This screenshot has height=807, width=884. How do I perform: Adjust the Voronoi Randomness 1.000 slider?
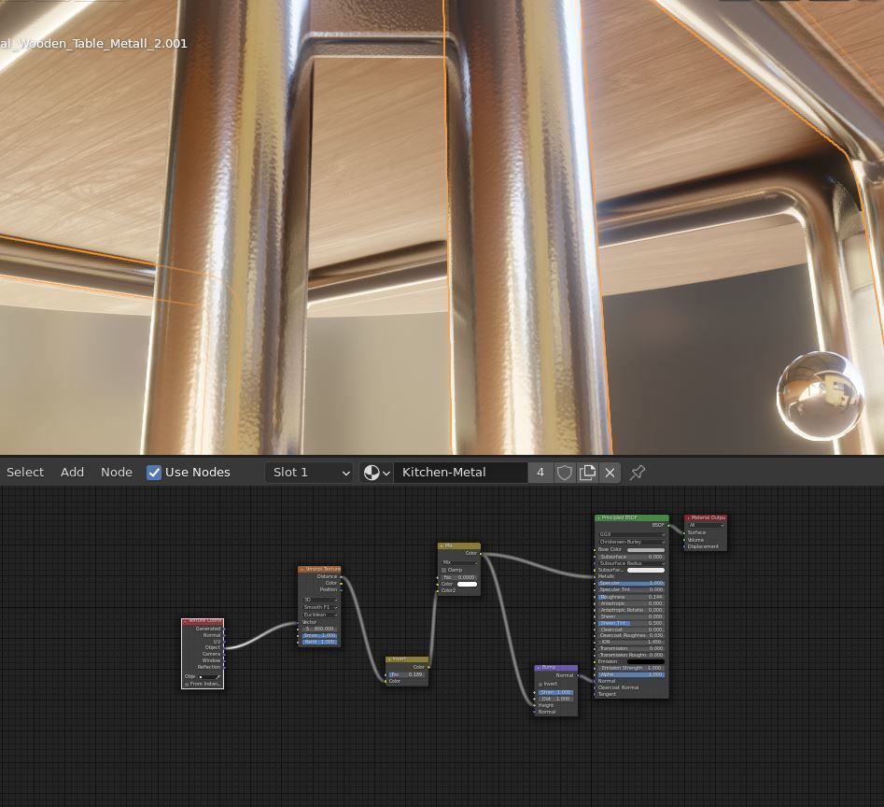tap(320, 642)
